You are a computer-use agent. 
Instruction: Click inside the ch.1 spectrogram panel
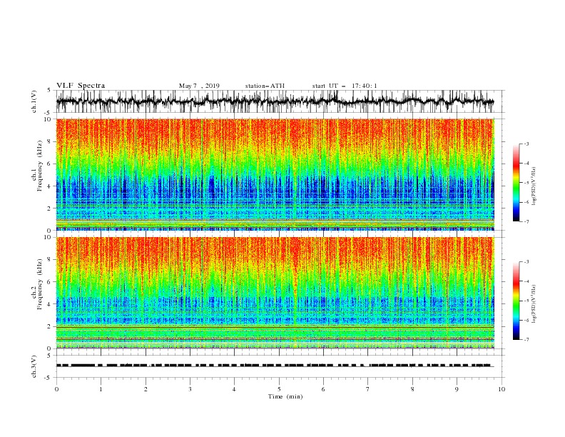click(275, 174)
